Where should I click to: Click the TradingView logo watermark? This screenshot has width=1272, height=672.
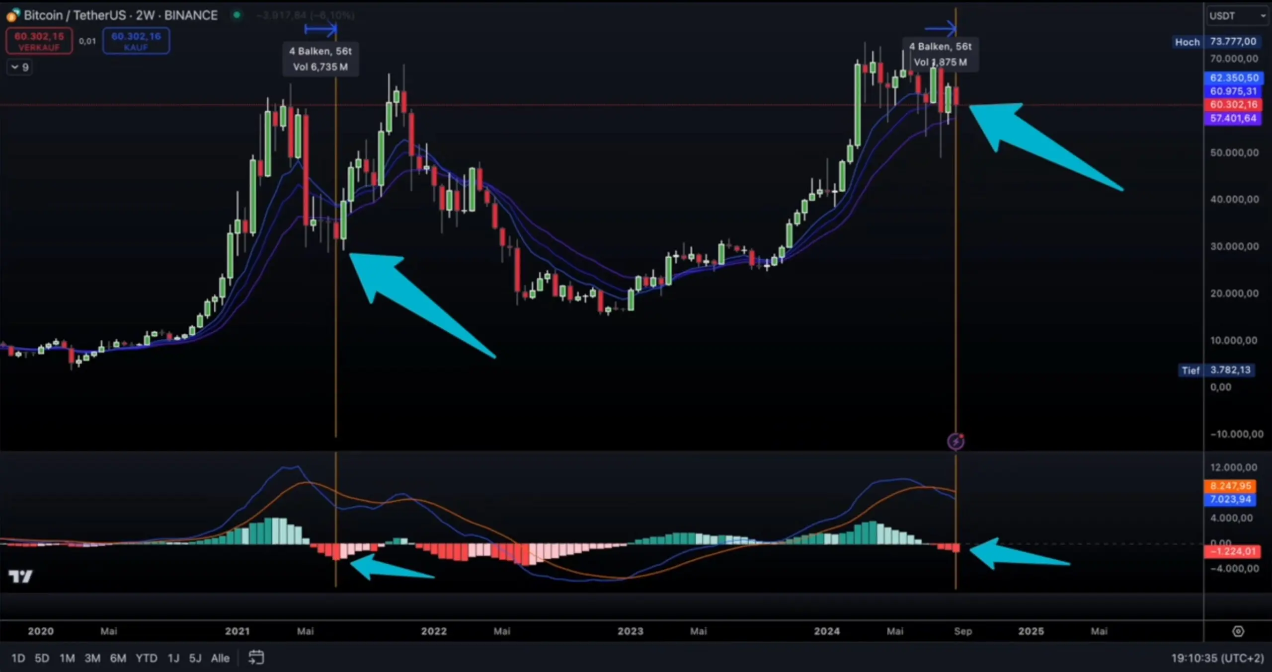click(x=20, y=576)
